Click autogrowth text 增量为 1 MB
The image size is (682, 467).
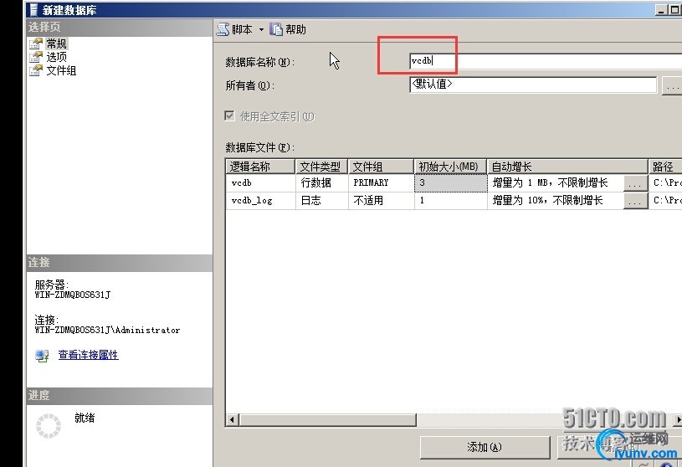[x=550, y=182]
